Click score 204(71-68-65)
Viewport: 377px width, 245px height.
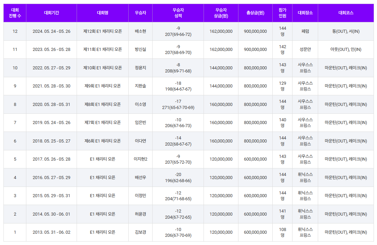click(x=178, y=199)
